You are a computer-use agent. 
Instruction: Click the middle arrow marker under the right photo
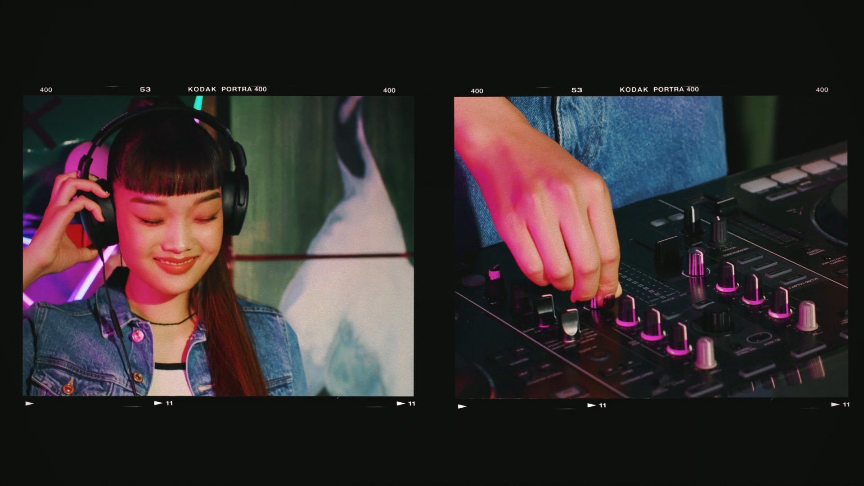pos(592,405)
